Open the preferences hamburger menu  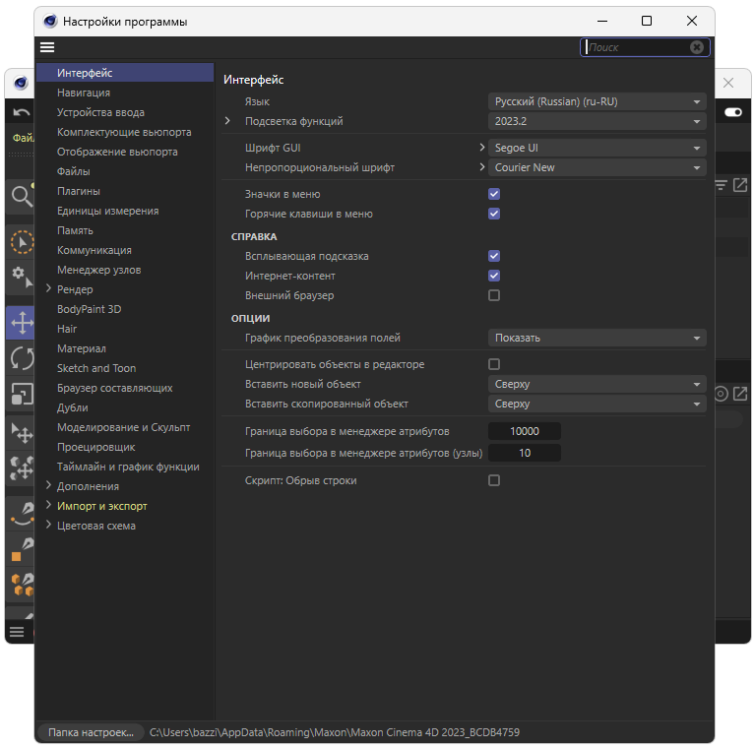[x=47, y=47]
